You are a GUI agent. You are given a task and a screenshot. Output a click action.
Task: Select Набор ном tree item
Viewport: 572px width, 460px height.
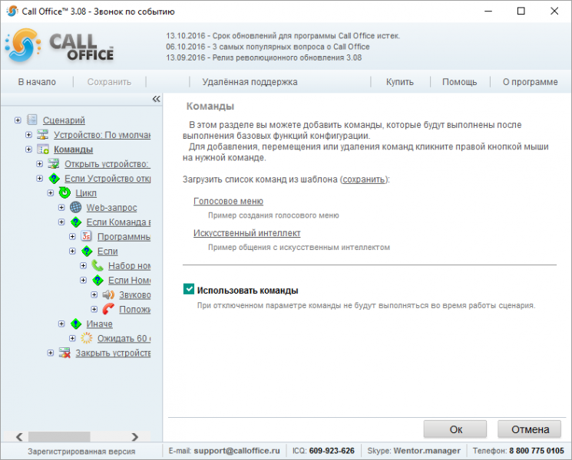click(129, 266)
